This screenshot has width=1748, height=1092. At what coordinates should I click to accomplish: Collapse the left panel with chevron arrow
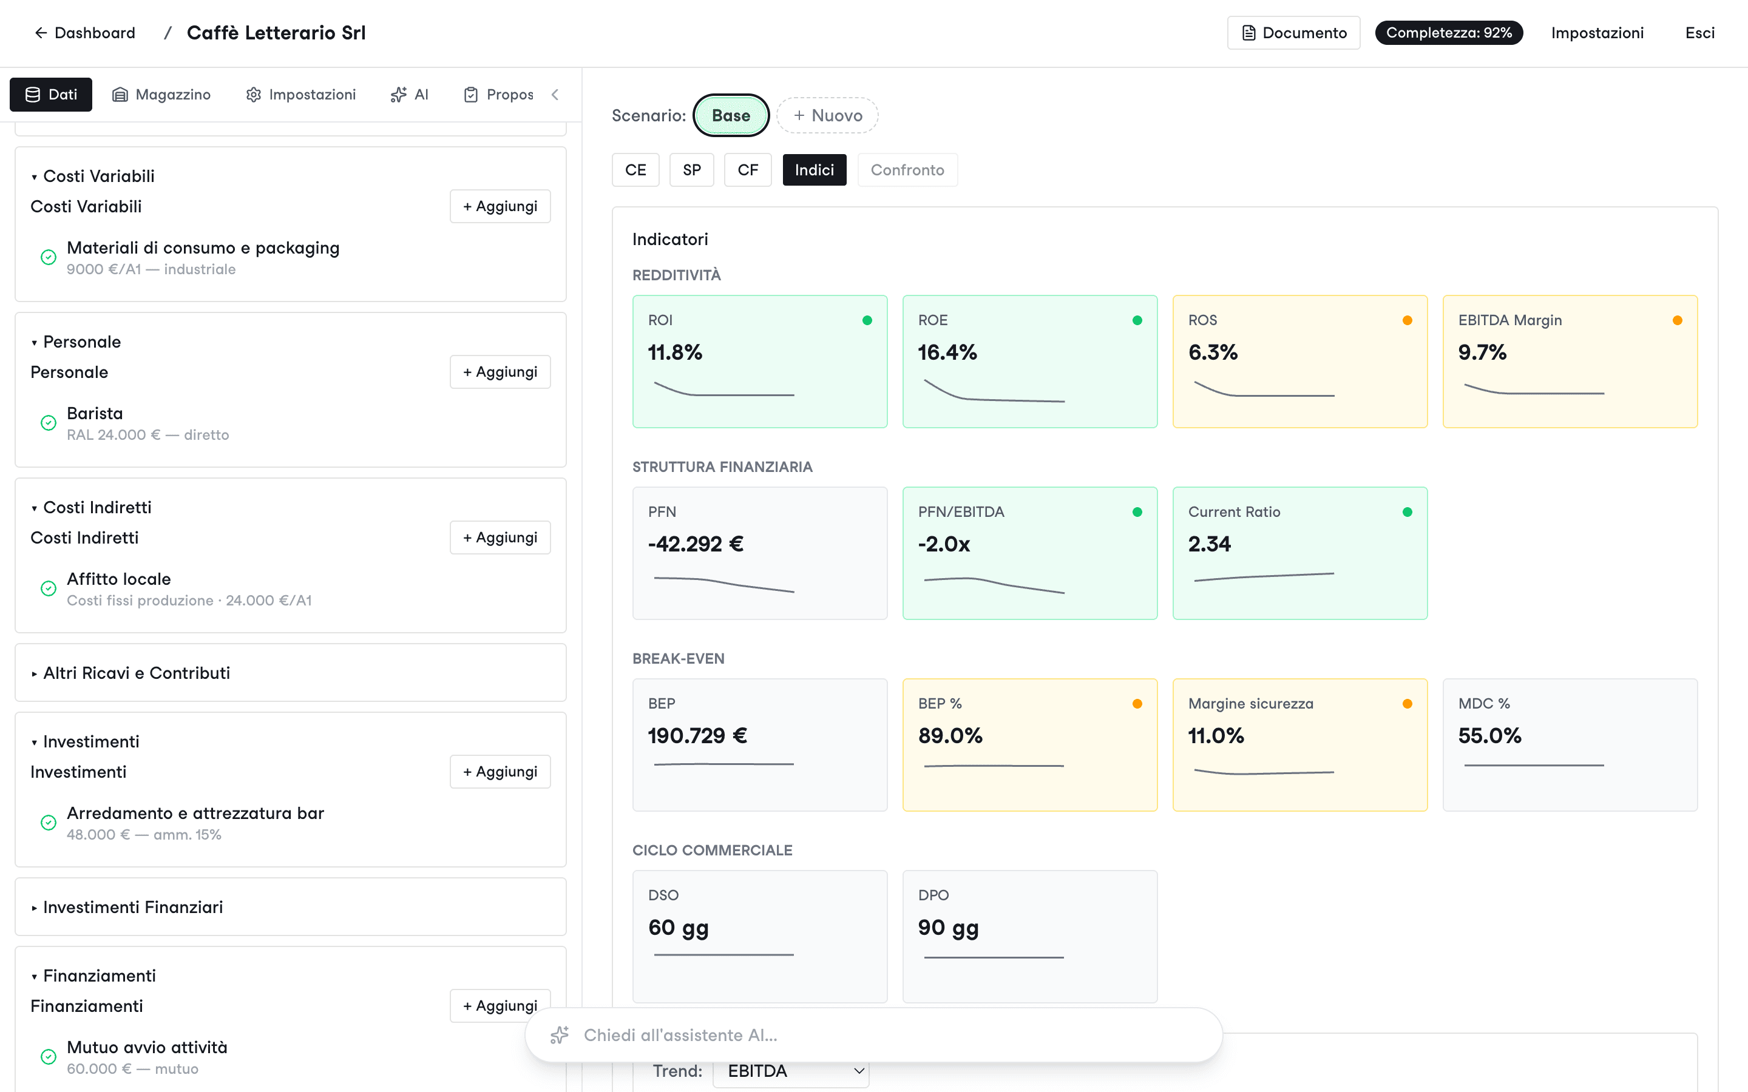click(x=555, y=95)
